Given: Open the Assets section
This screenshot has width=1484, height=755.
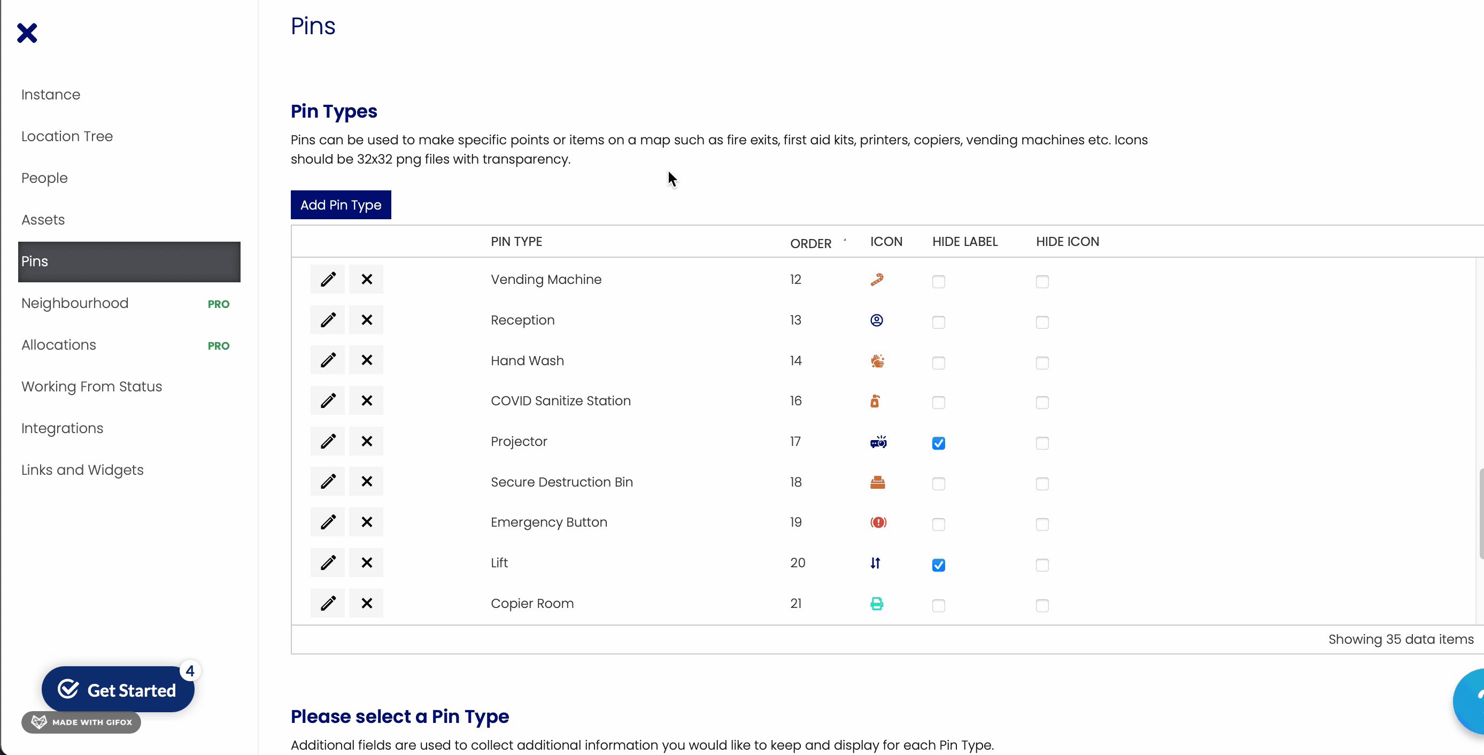Looking at the screenshot, I should point(43,220).
